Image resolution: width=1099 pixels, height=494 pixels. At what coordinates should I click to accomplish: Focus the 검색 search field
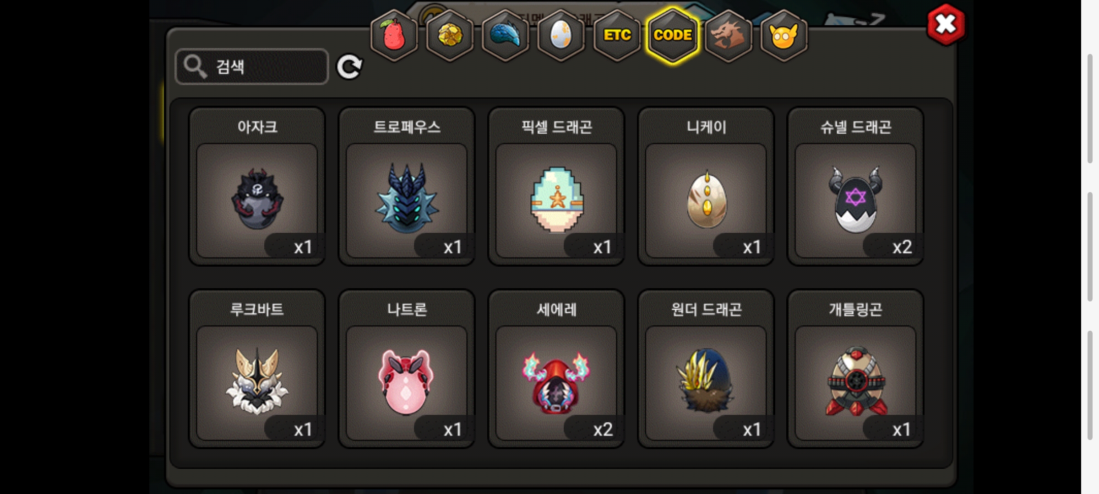pyautogui.click(x=252, y=67)
